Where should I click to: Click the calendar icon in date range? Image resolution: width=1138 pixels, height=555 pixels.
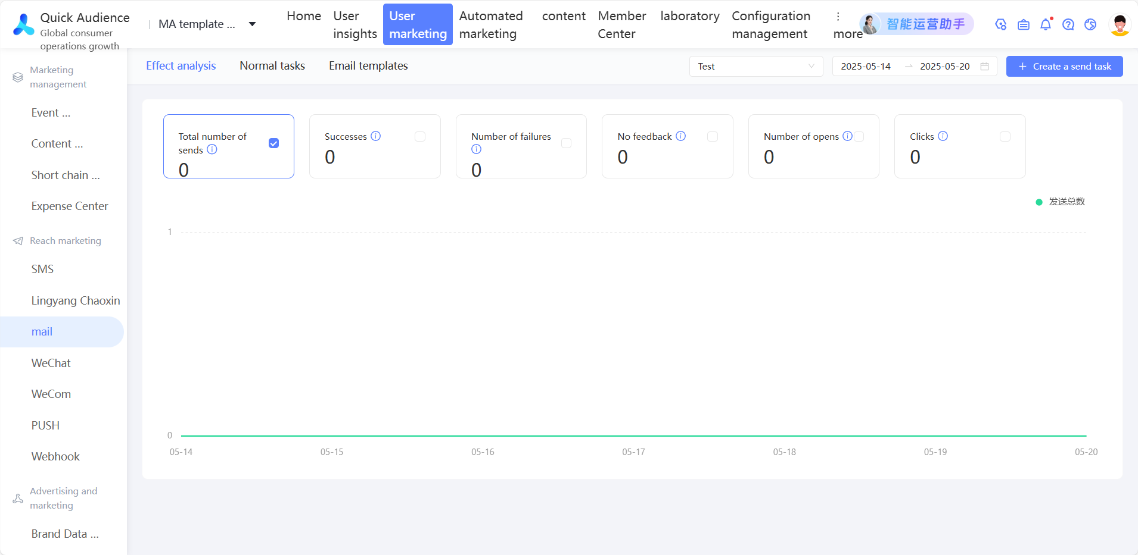point(985,66)
